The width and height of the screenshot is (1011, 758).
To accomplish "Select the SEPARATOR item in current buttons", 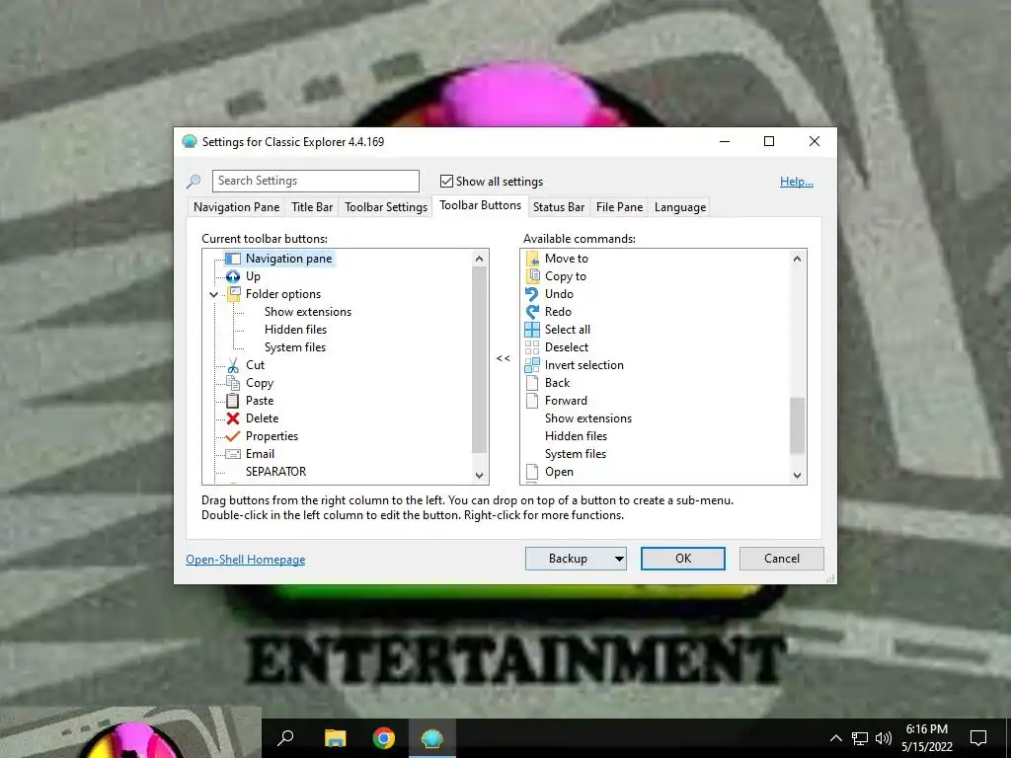I will [x=275, y=472].
